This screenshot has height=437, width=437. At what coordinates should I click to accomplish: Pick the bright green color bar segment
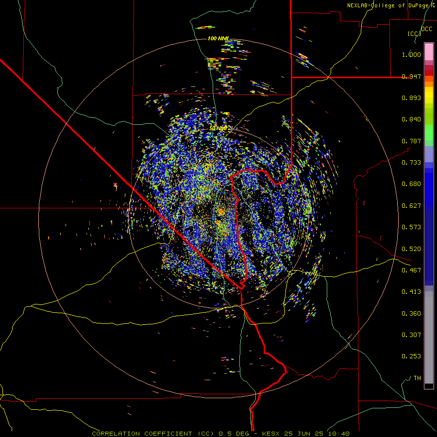click(429, 133)
